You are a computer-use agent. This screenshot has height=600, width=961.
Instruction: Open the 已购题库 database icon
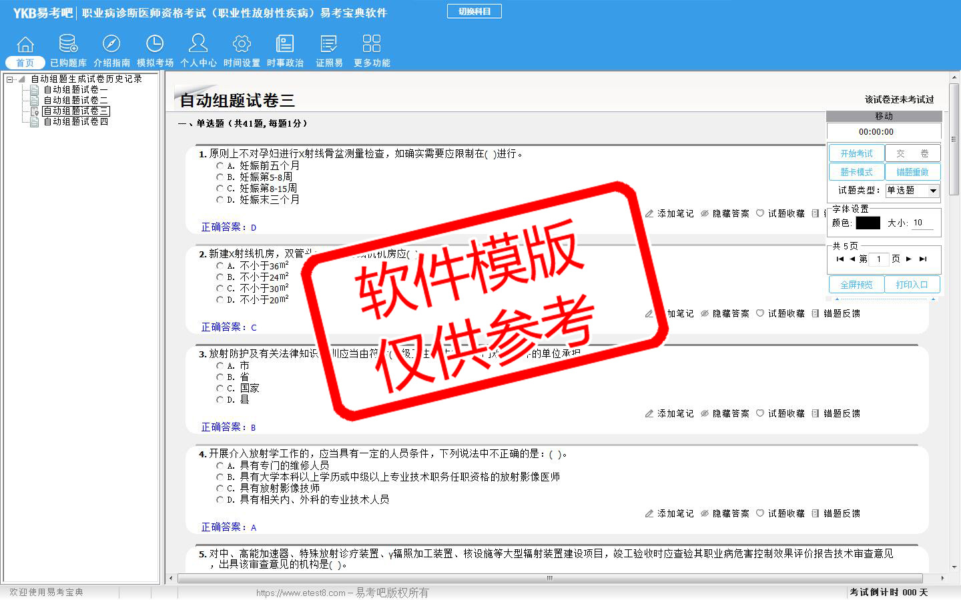68,44
